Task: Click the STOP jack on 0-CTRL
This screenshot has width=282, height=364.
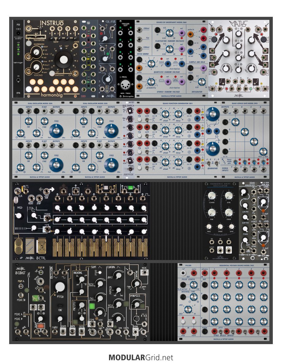Action: coord(39,198)
